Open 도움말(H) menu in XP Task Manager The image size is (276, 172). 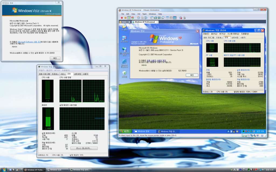(x=245, y=34)
